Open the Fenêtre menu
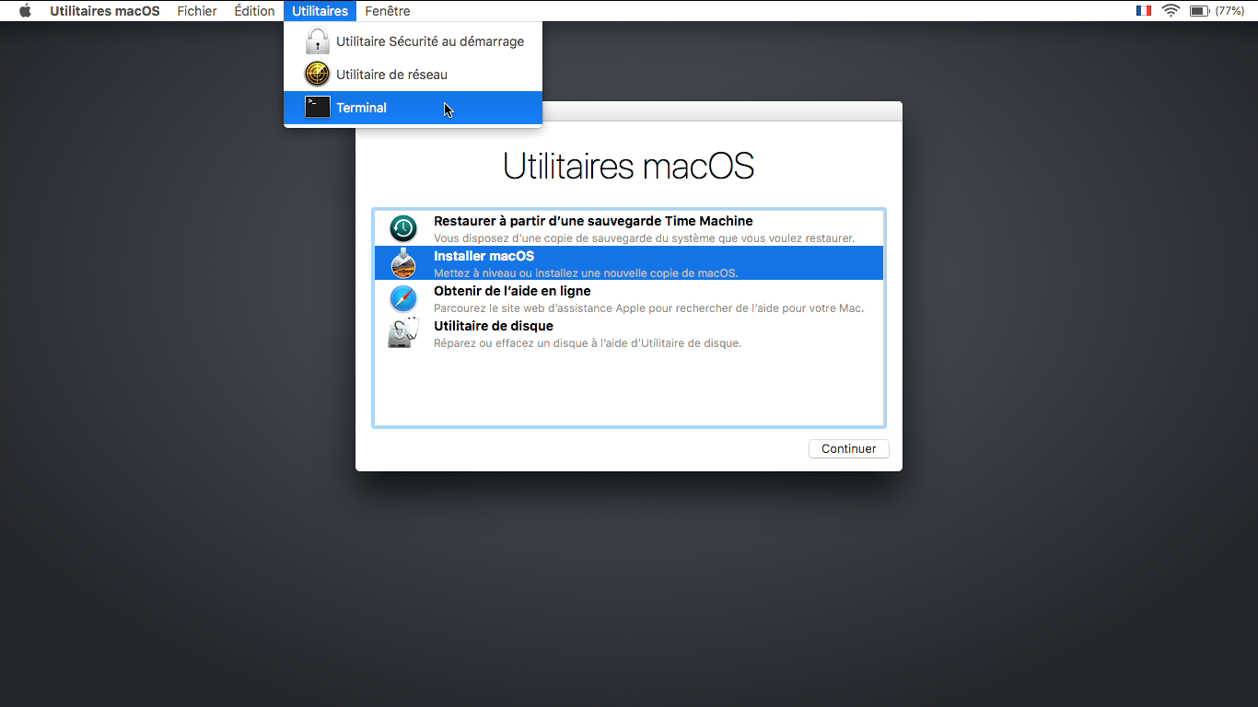This screenshot has height=707, width=1258. (388, 11)
